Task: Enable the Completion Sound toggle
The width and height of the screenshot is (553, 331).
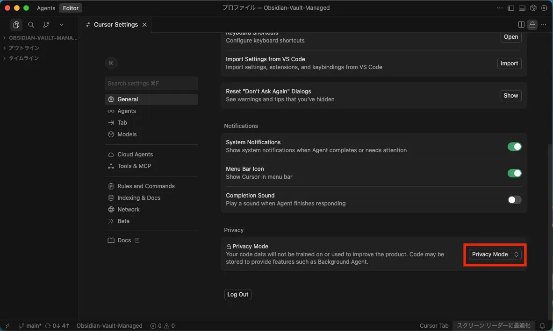Action: pos(514,199)
